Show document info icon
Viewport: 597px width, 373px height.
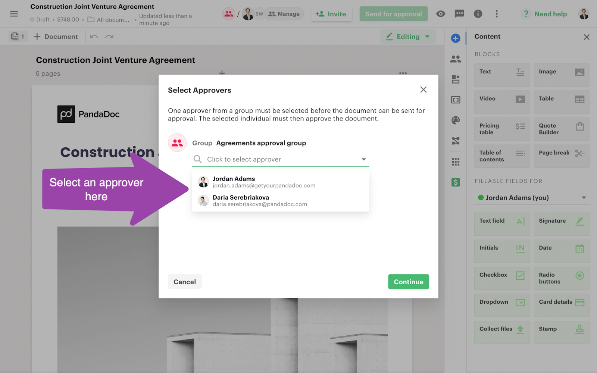(x=478, y=14)
